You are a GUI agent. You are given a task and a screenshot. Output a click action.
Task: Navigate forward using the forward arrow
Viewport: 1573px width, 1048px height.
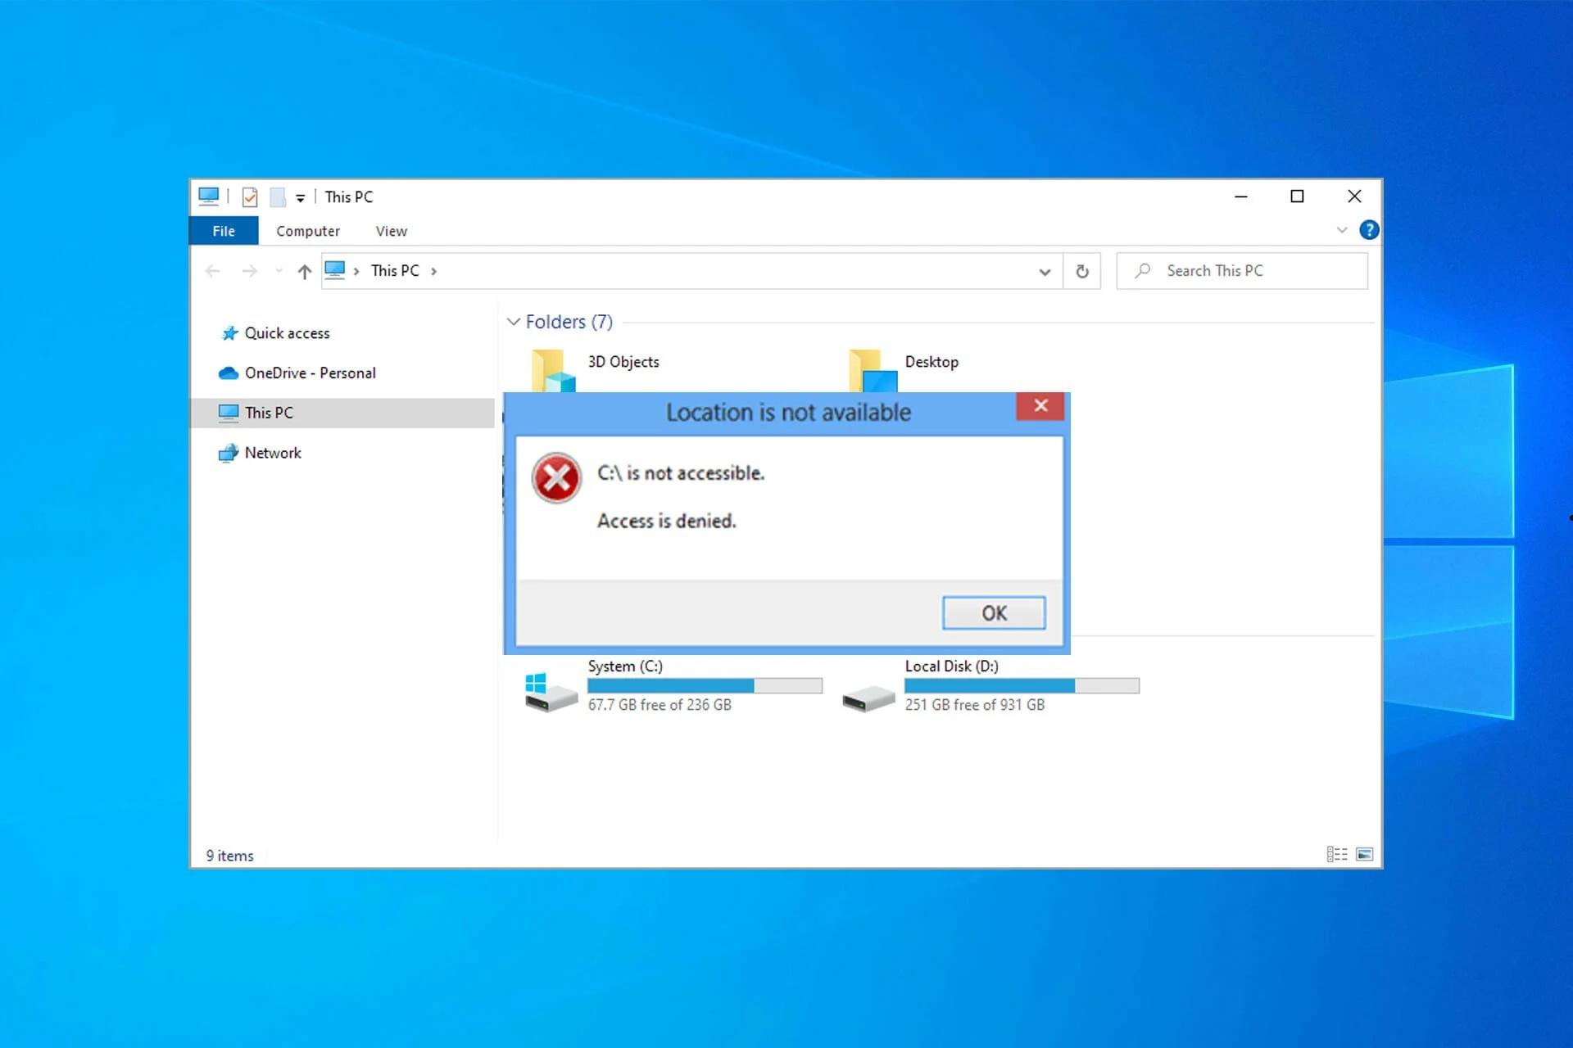251,271
